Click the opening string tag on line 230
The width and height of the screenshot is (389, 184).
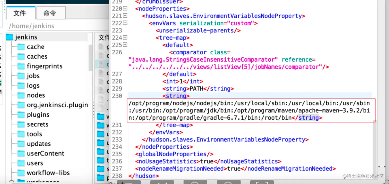tap(176, 96)
